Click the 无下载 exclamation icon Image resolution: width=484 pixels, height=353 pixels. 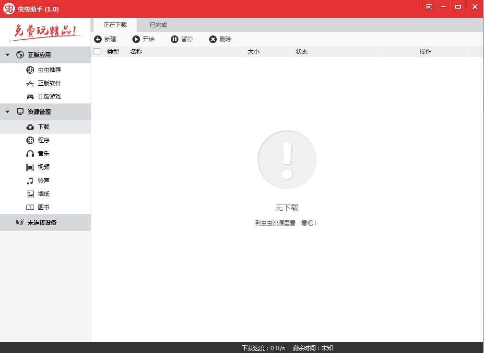click(x=287, y=159)
